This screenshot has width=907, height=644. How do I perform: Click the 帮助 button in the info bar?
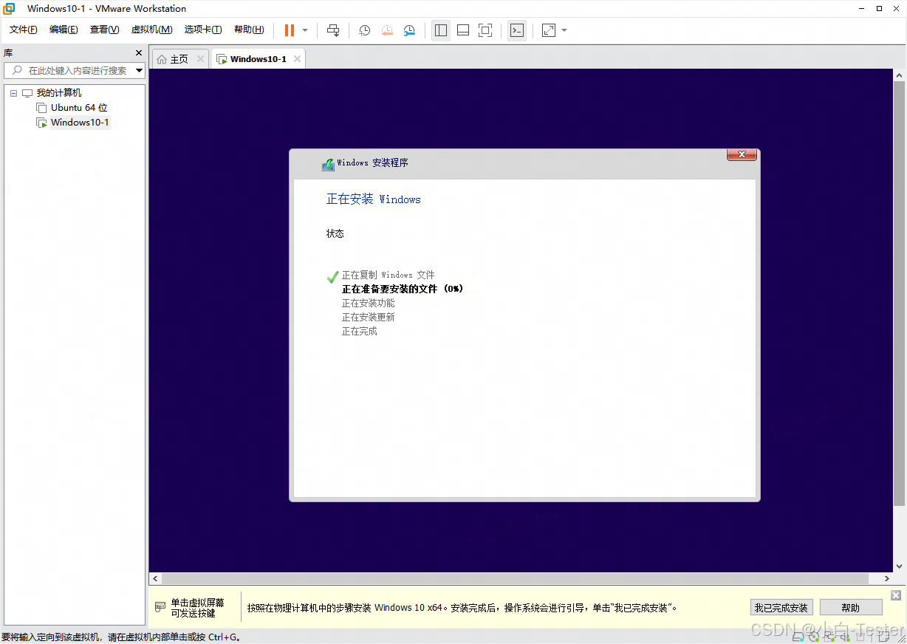851,608
